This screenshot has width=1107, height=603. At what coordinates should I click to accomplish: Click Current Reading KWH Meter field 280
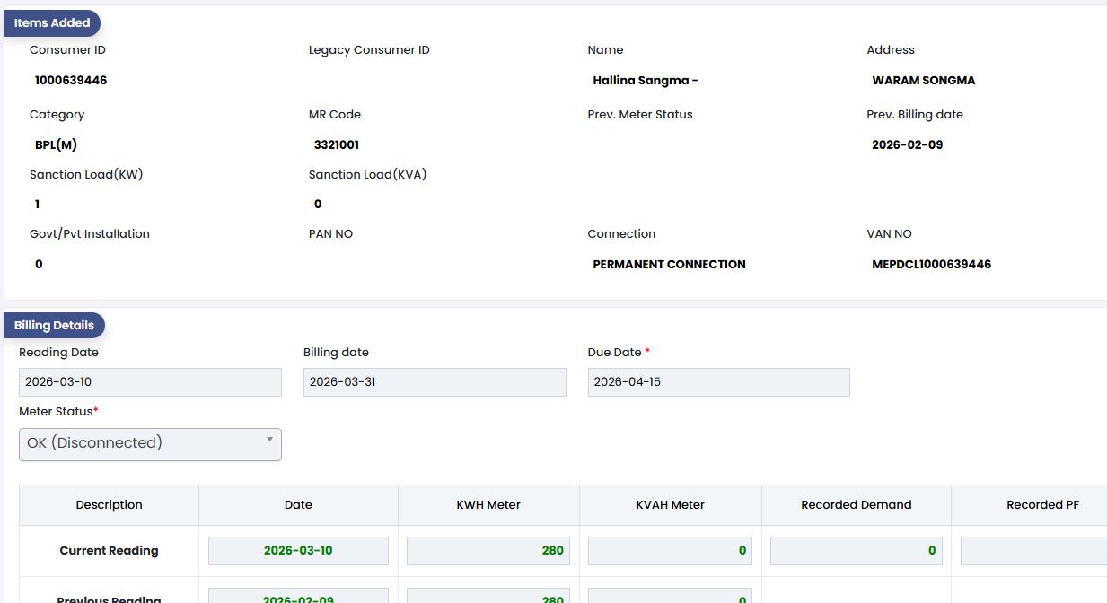pos(488,551)
